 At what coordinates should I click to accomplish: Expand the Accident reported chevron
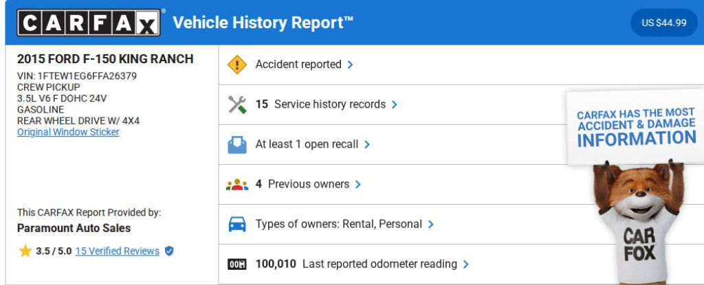pyautogui.click(x=351, y=65)
